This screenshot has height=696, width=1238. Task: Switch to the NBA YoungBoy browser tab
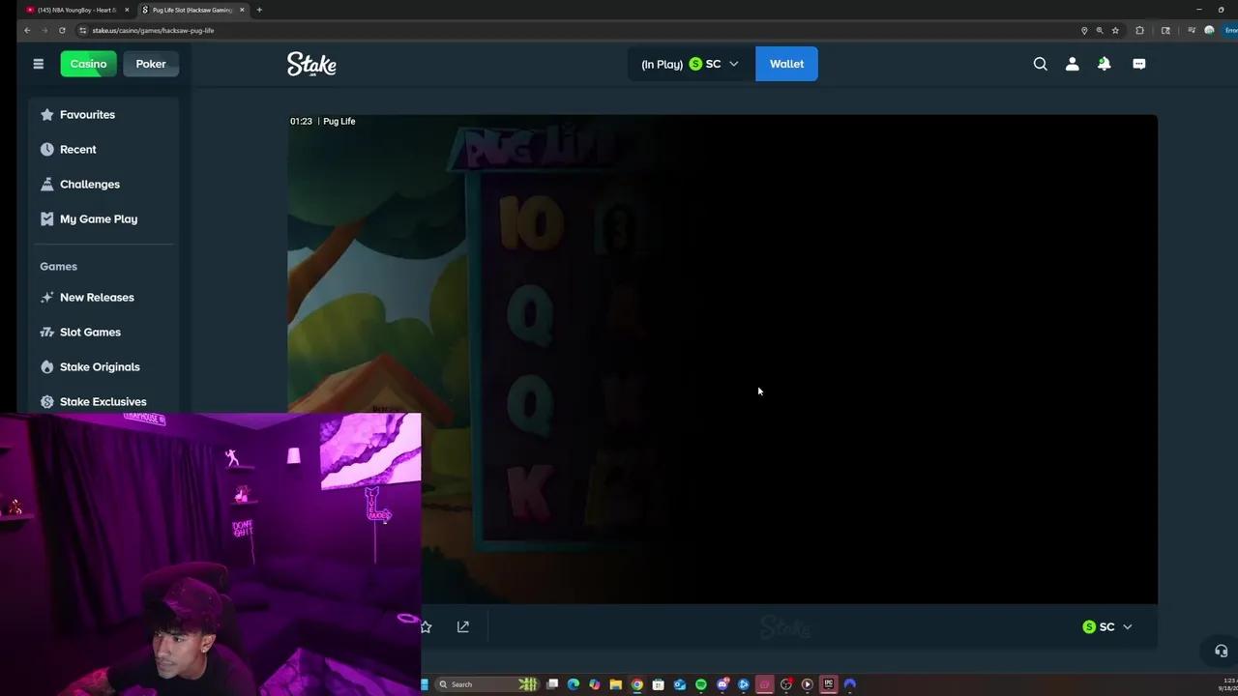(x=77, y=10)
